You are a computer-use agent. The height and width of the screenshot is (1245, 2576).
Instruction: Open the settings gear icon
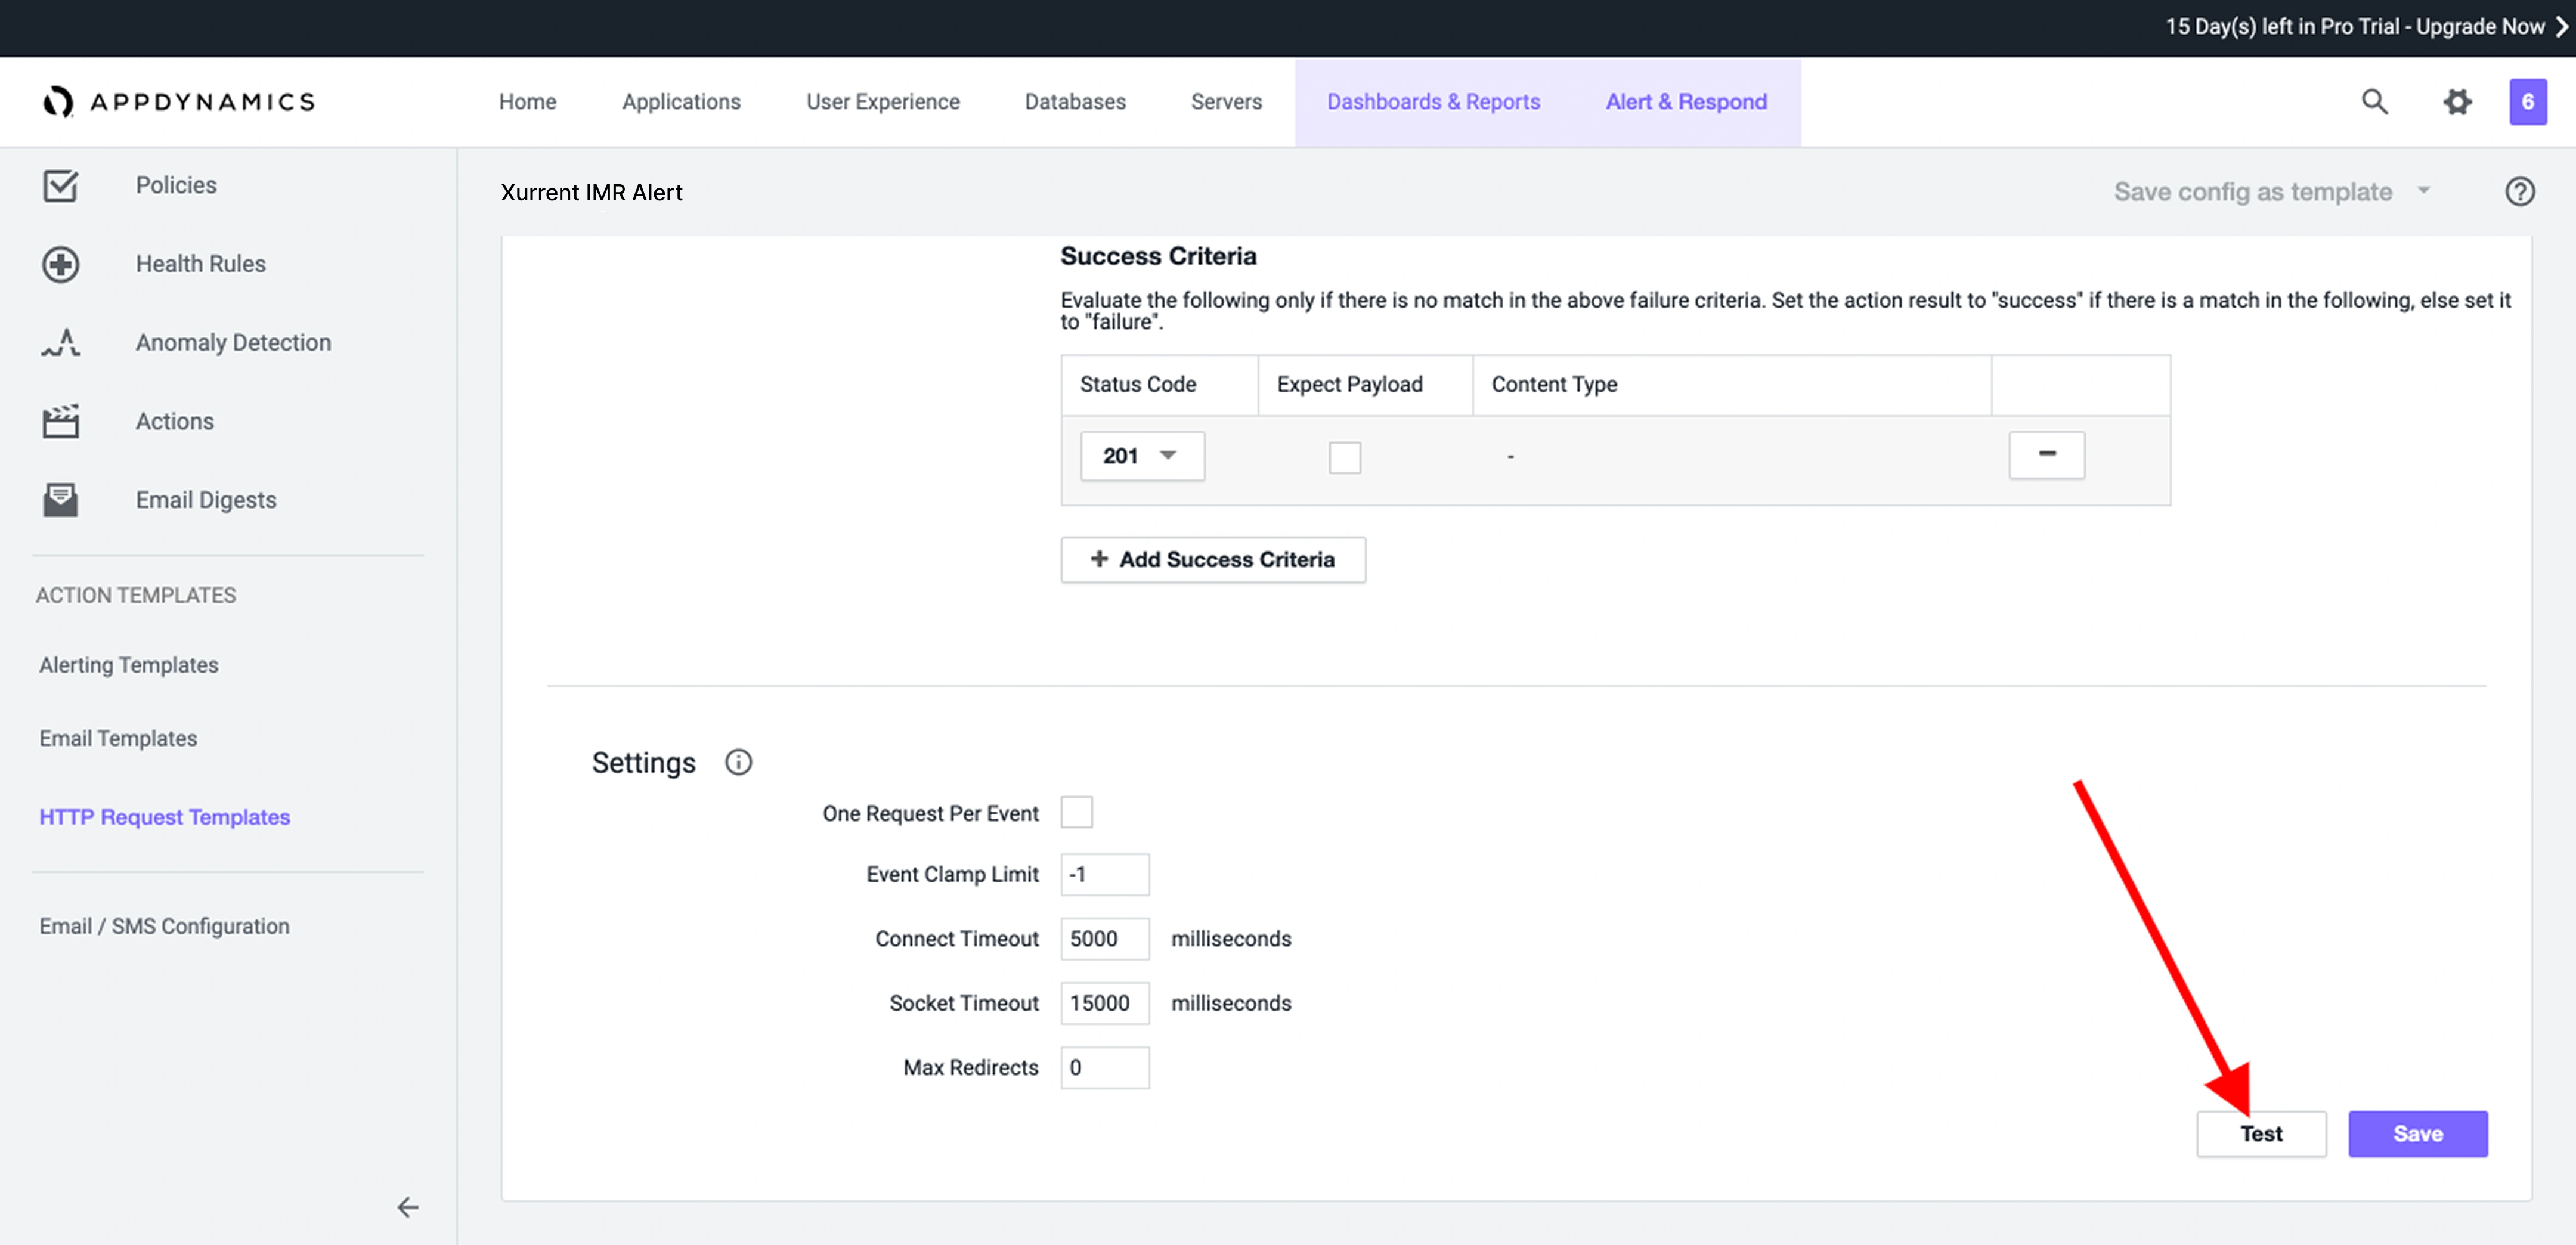[2457, 101]
